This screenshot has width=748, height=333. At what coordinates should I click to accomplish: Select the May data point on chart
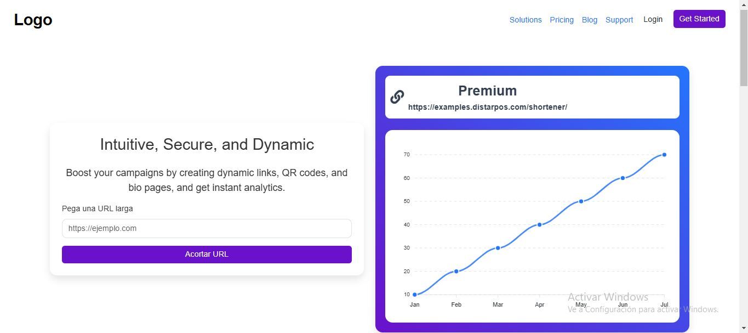581,201
